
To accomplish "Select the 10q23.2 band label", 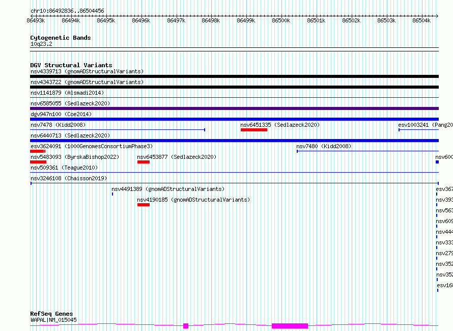I will 41,44.
